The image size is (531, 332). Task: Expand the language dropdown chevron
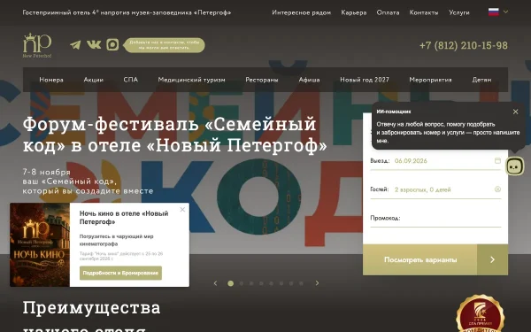point(505,12)
